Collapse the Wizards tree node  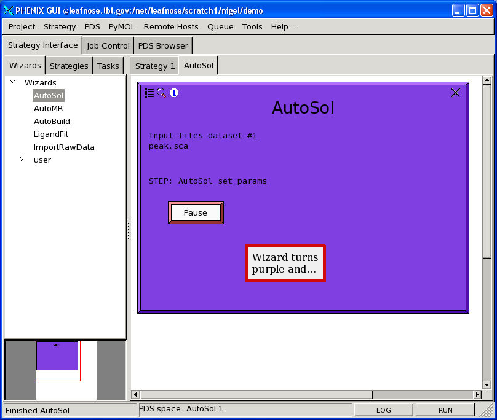click(x=12, y=81)
